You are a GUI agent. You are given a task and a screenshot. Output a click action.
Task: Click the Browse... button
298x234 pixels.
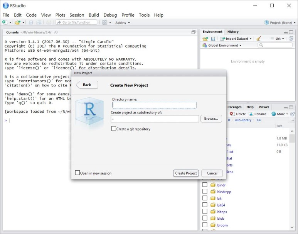(x=211, y=119)
